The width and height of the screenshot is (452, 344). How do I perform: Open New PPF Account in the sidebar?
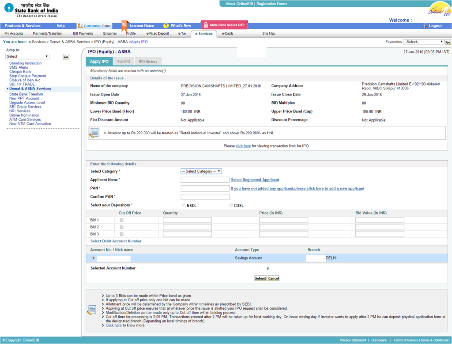pyautogui.click(x=24, y=98)
